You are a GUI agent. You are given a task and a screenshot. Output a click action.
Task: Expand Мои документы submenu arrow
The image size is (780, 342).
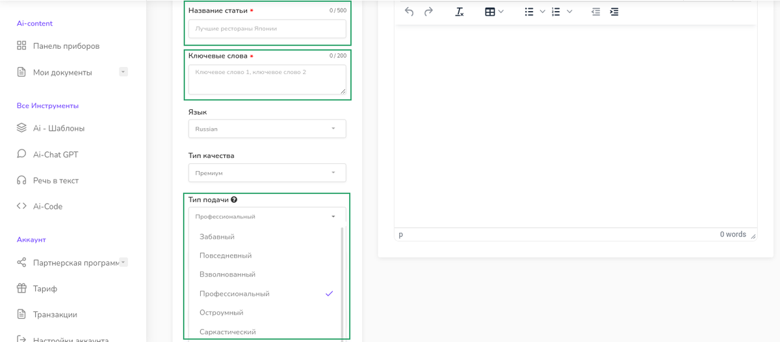[x=123, y=72]
